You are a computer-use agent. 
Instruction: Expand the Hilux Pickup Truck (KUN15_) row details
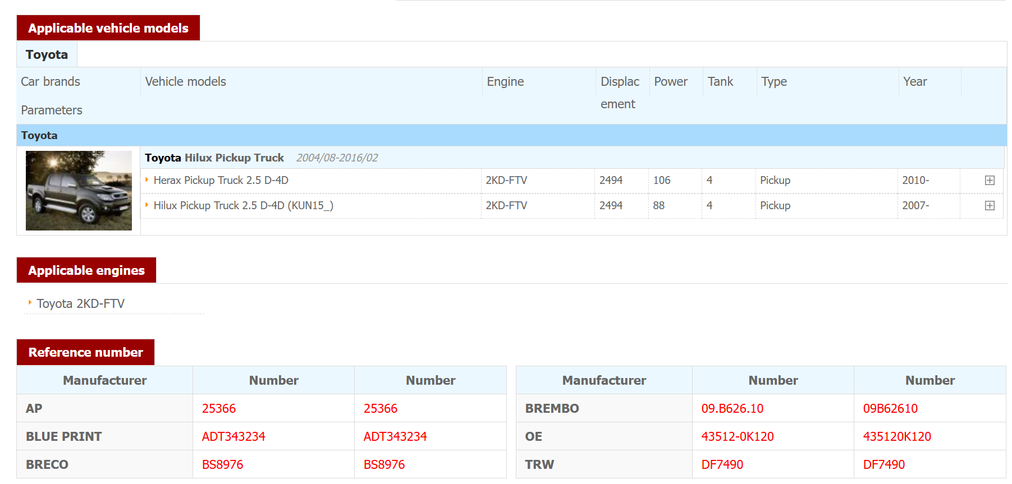pyautogui.click(x=990, y=206)
